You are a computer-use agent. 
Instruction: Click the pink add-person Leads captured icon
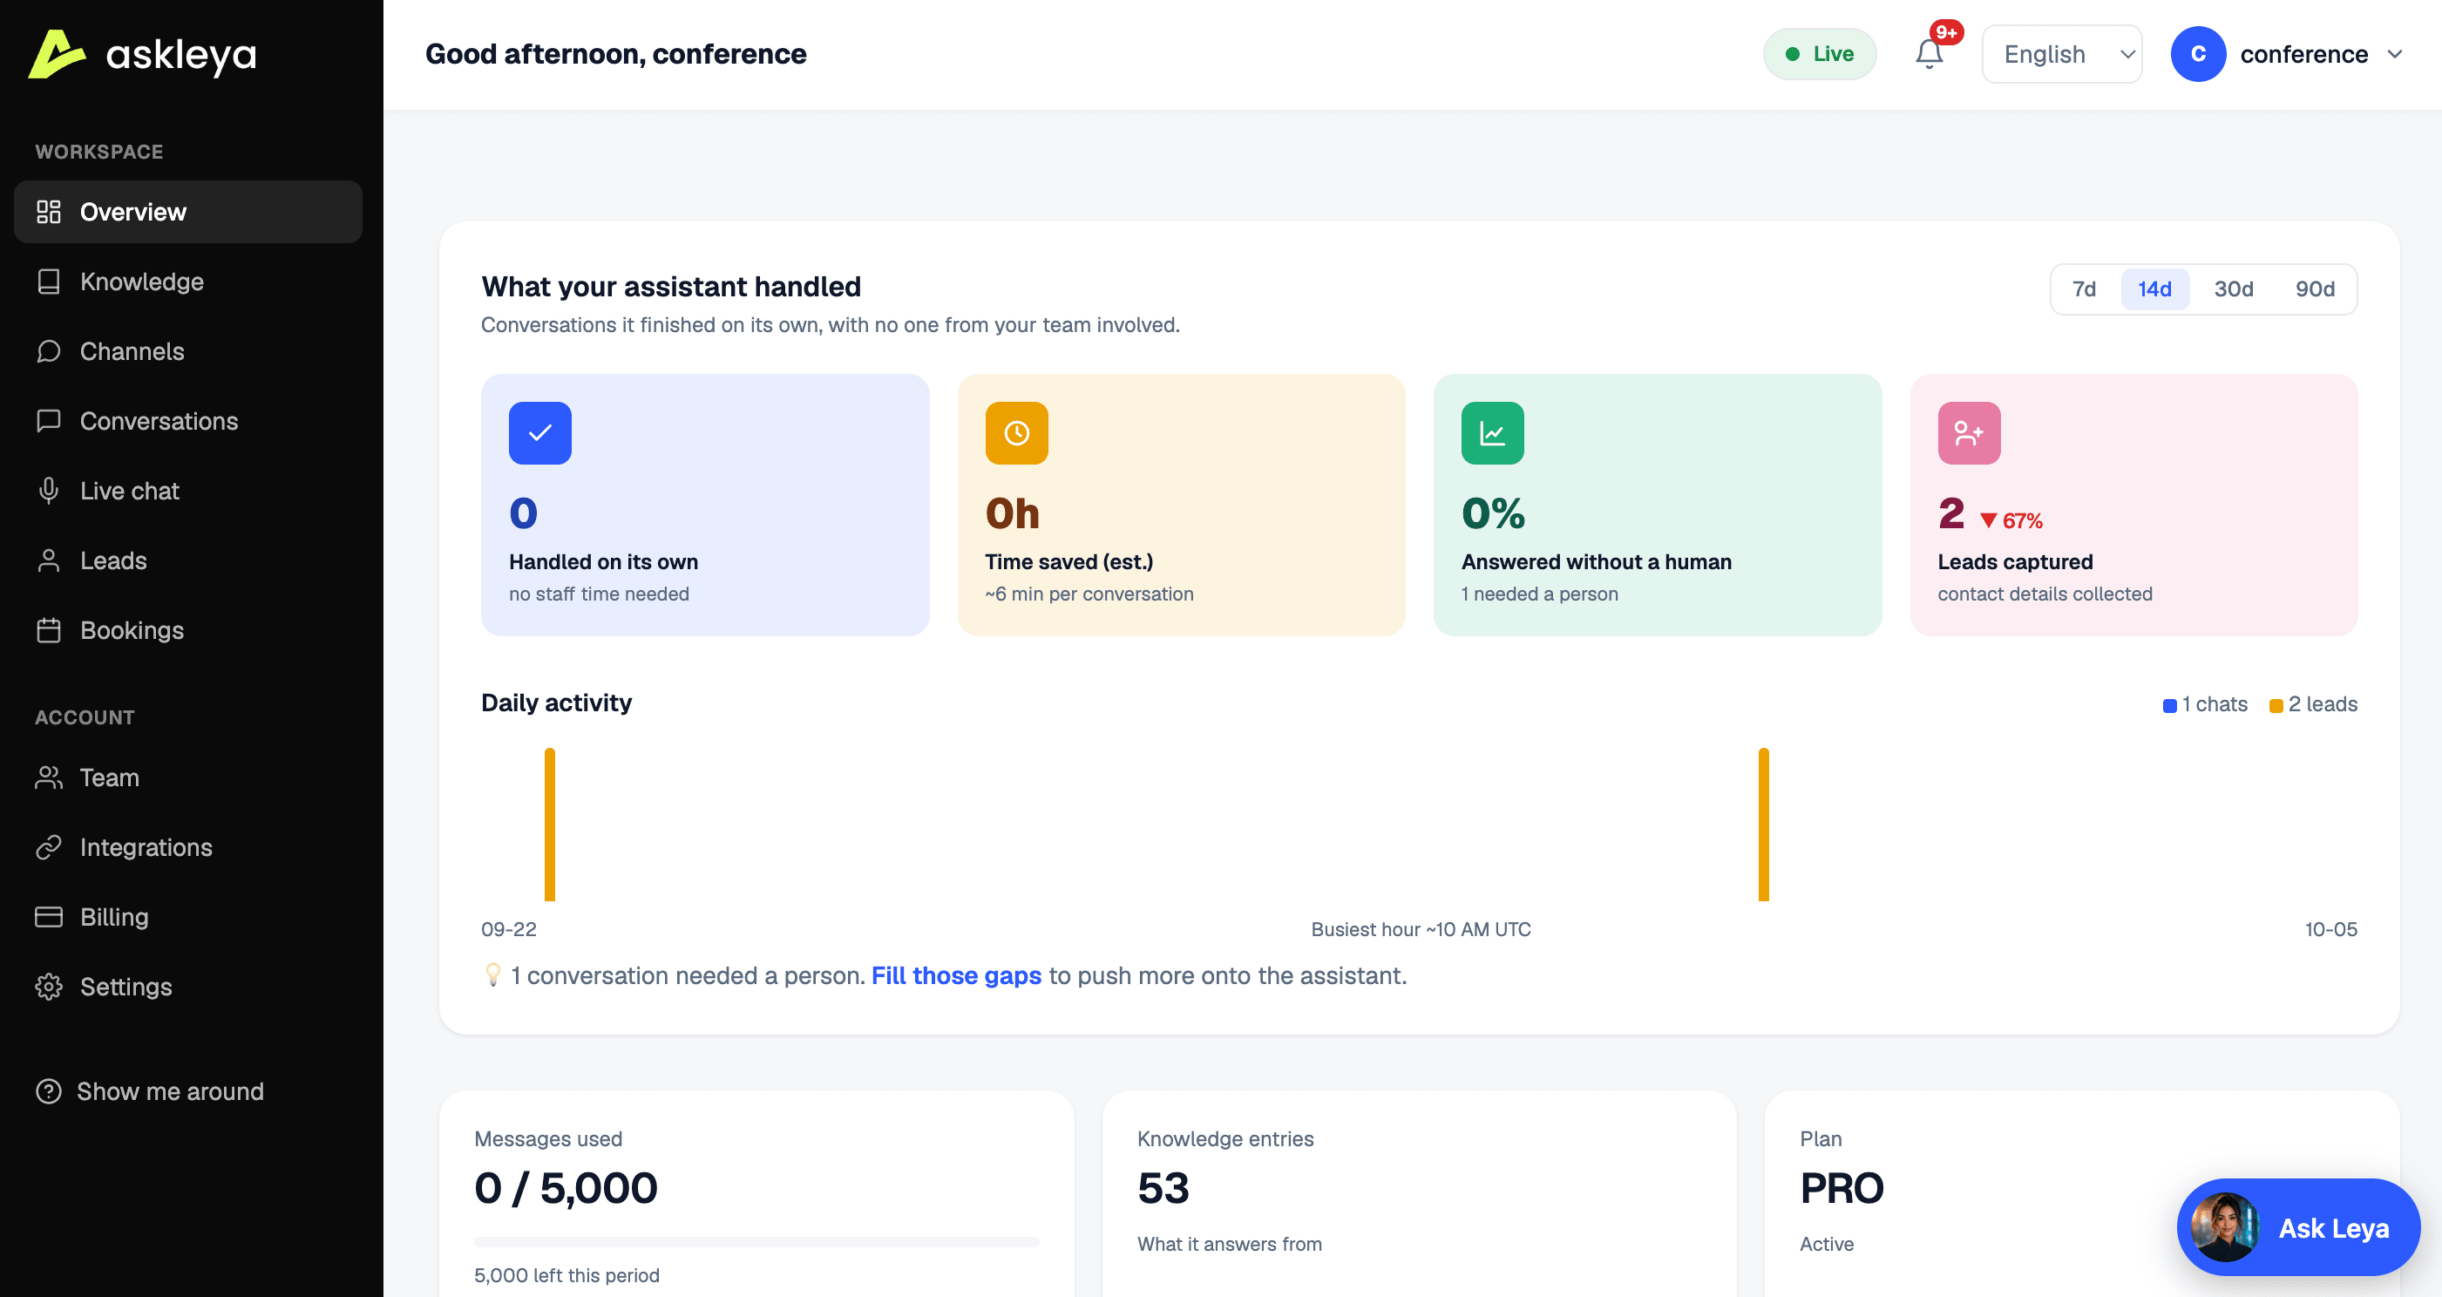tap(1969, 433)
